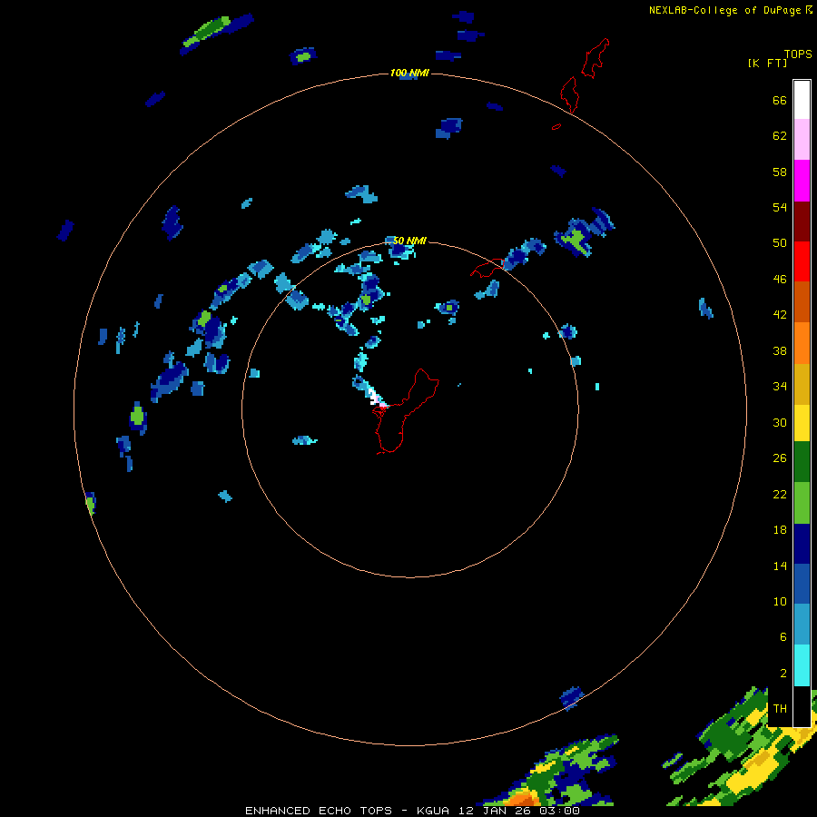The image size is (817, 817).
Task: Click legend value 54
Action: click(x=780, y=207)
